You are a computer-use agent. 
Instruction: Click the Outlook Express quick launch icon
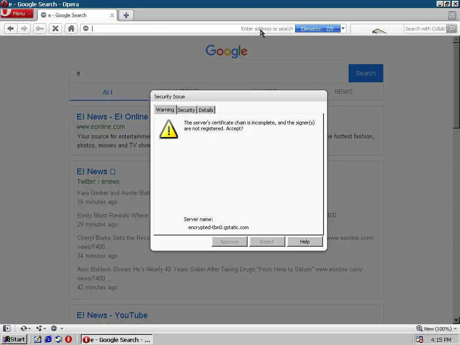58,340
